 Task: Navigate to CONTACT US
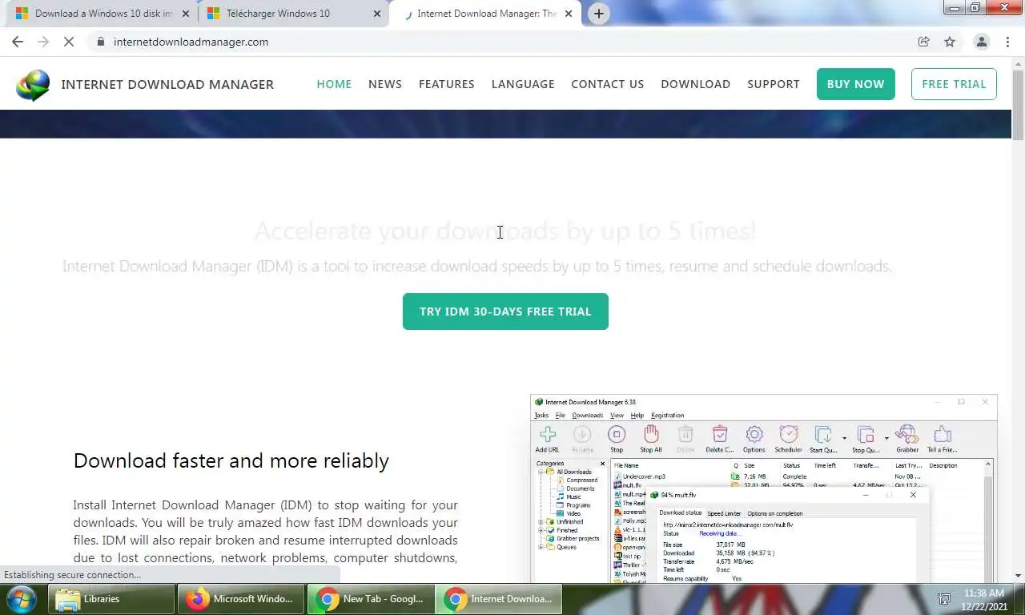click(x=607, y=84)
